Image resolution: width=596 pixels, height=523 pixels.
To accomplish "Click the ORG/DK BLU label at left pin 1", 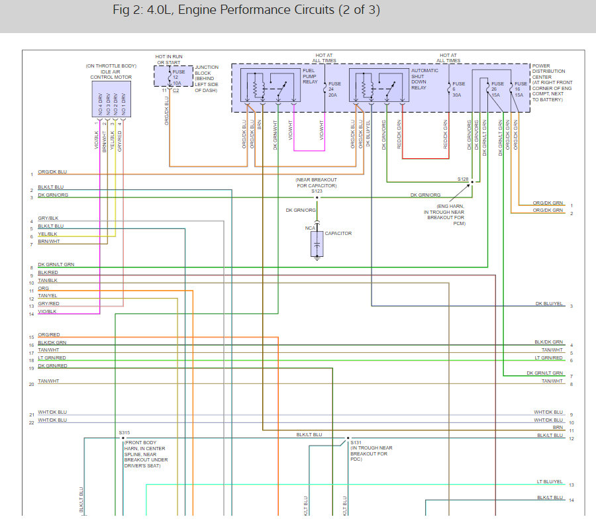I will (52, 172).
